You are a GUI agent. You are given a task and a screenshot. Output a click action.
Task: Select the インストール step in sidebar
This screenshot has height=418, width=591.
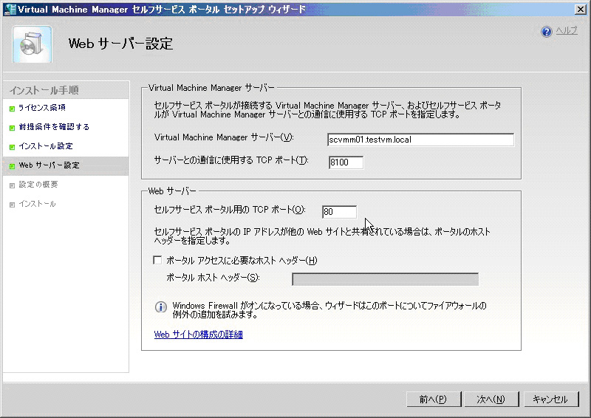tap(37, 204)
